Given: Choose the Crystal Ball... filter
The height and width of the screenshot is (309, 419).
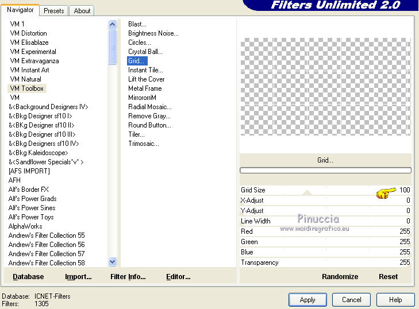Looking at the screenshot, I should 145,52.
